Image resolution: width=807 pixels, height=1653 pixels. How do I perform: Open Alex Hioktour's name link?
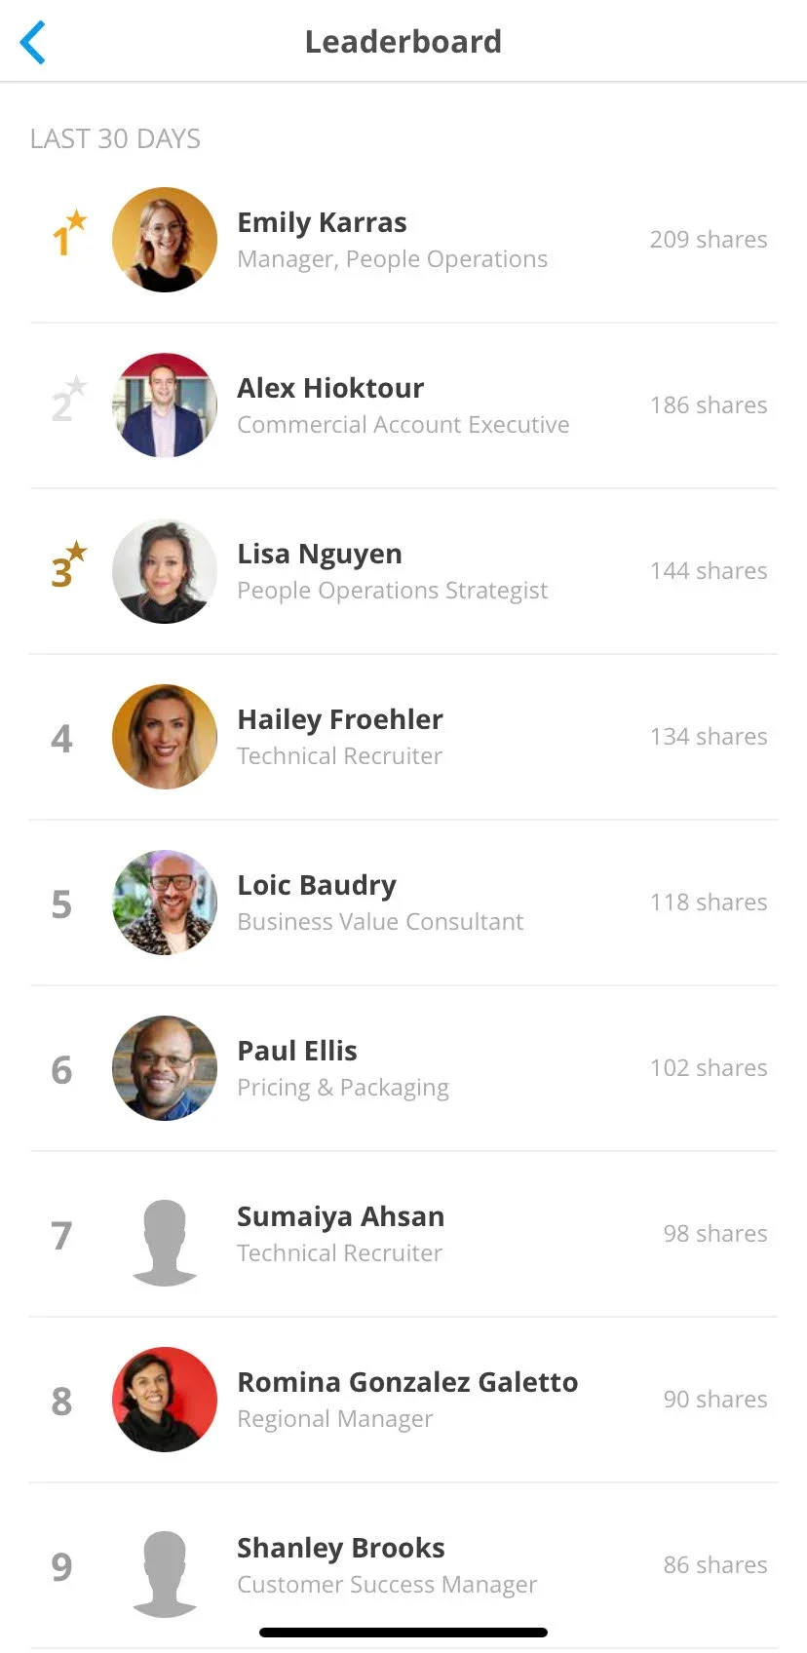tap(330, 388)
